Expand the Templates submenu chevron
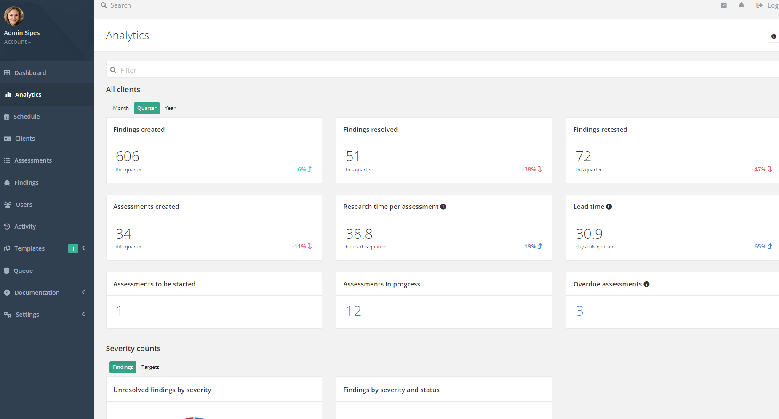The image size is (779, 419). click(84, 248)
